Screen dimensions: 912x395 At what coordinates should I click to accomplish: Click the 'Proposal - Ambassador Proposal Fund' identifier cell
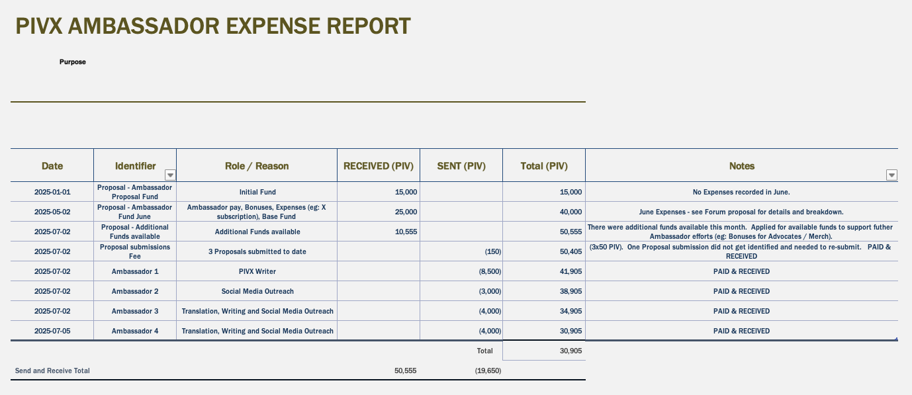point(135,192)
